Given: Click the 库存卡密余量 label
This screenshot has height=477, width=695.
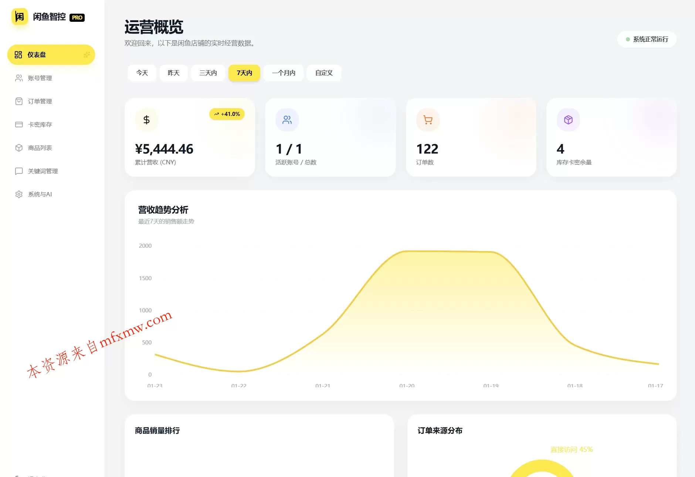Looking at the screenshot, I should [574, 162].
